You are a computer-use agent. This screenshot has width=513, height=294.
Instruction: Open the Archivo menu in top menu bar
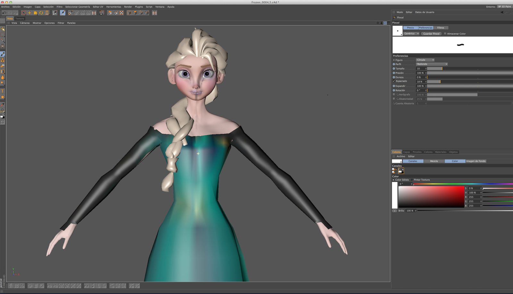[5, 7]
